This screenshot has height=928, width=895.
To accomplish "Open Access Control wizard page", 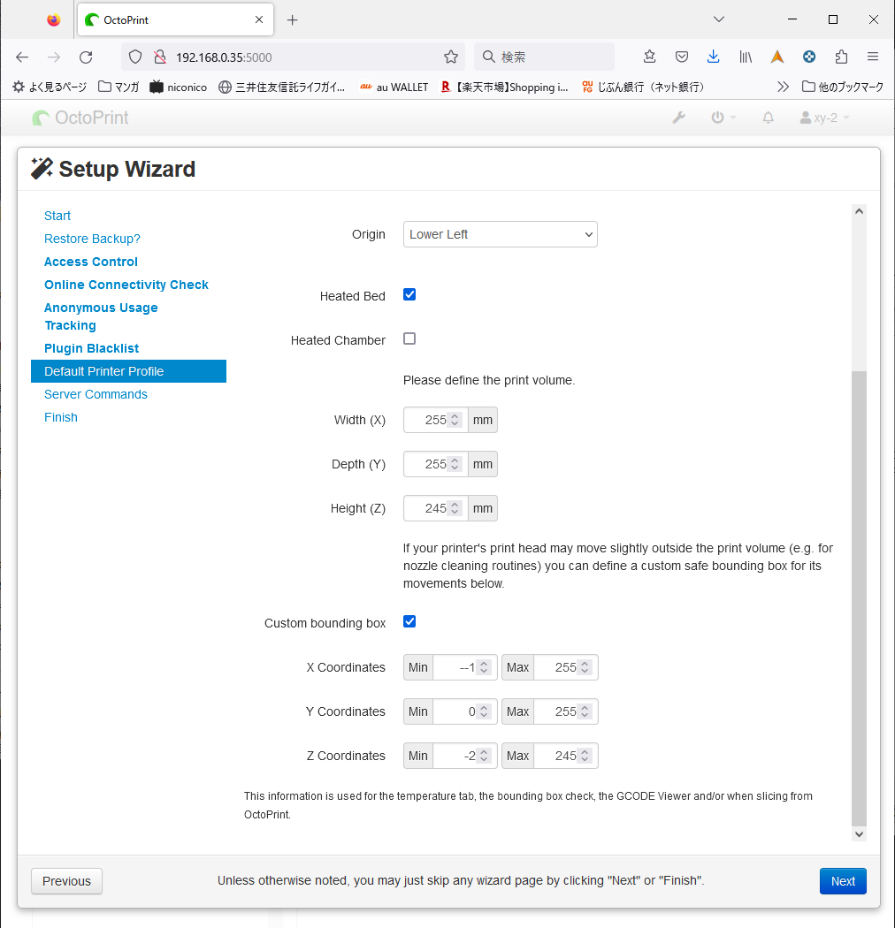I will (90, 262).
